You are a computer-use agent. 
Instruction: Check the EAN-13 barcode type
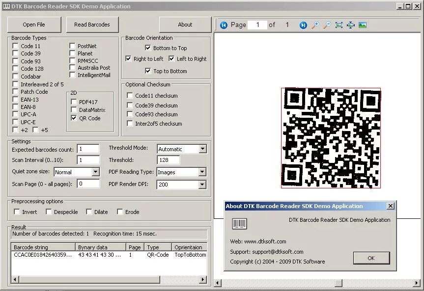[x=15, y=100]
